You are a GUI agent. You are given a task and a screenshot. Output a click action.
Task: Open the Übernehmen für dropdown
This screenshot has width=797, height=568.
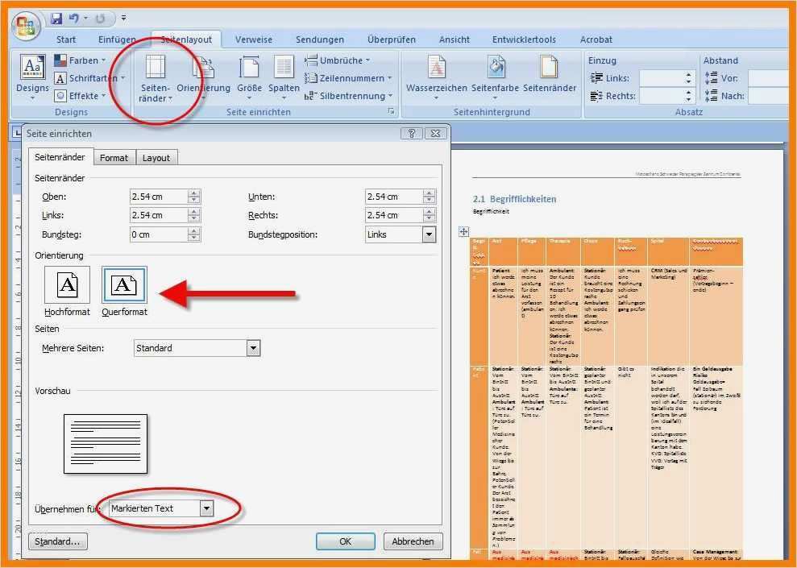tap(162, 508)
